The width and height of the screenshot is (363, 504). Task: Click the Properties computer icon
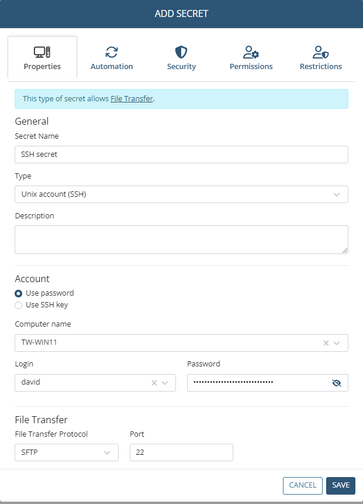point(42,52)
